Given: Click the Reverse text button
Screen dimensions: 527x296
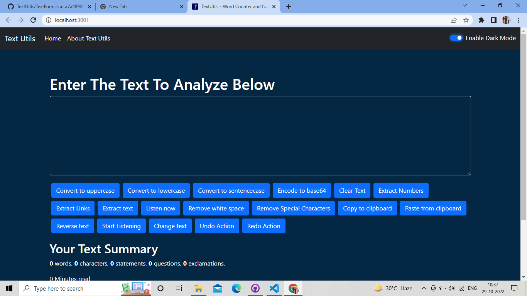Looking at the screenshot, I should pos(73,226).
